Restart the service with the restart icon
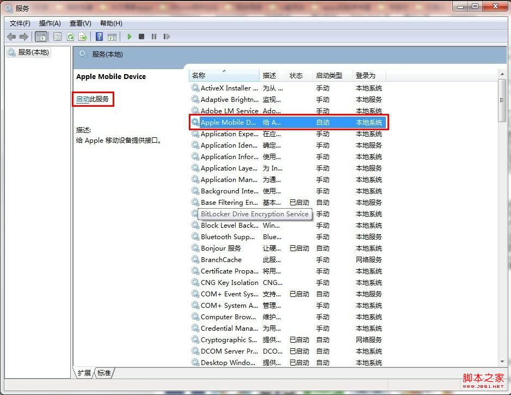This screenshot has height=395, width=511. [x=167, y=37]
